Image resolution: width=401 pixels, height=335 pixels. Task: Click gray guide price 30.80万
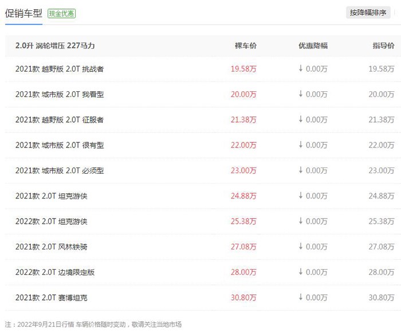pos(382,298)
